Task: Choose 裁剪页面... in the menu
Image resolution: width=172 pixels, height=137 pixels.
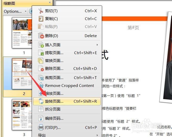Action: [67, 78]
